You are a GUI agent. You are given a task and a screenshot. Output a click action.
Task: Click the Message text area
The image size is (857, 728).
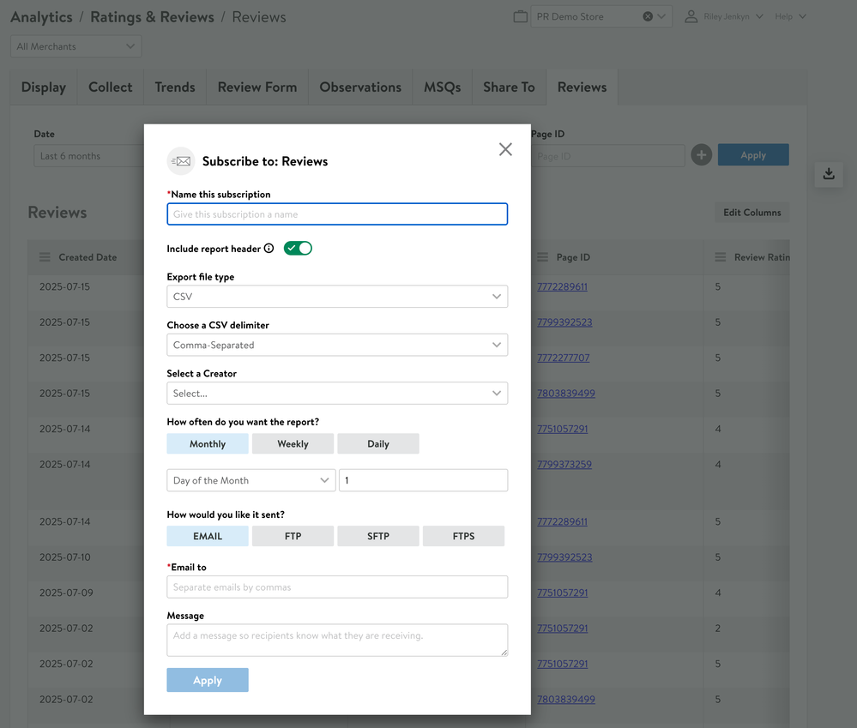(x=337, y=640)
